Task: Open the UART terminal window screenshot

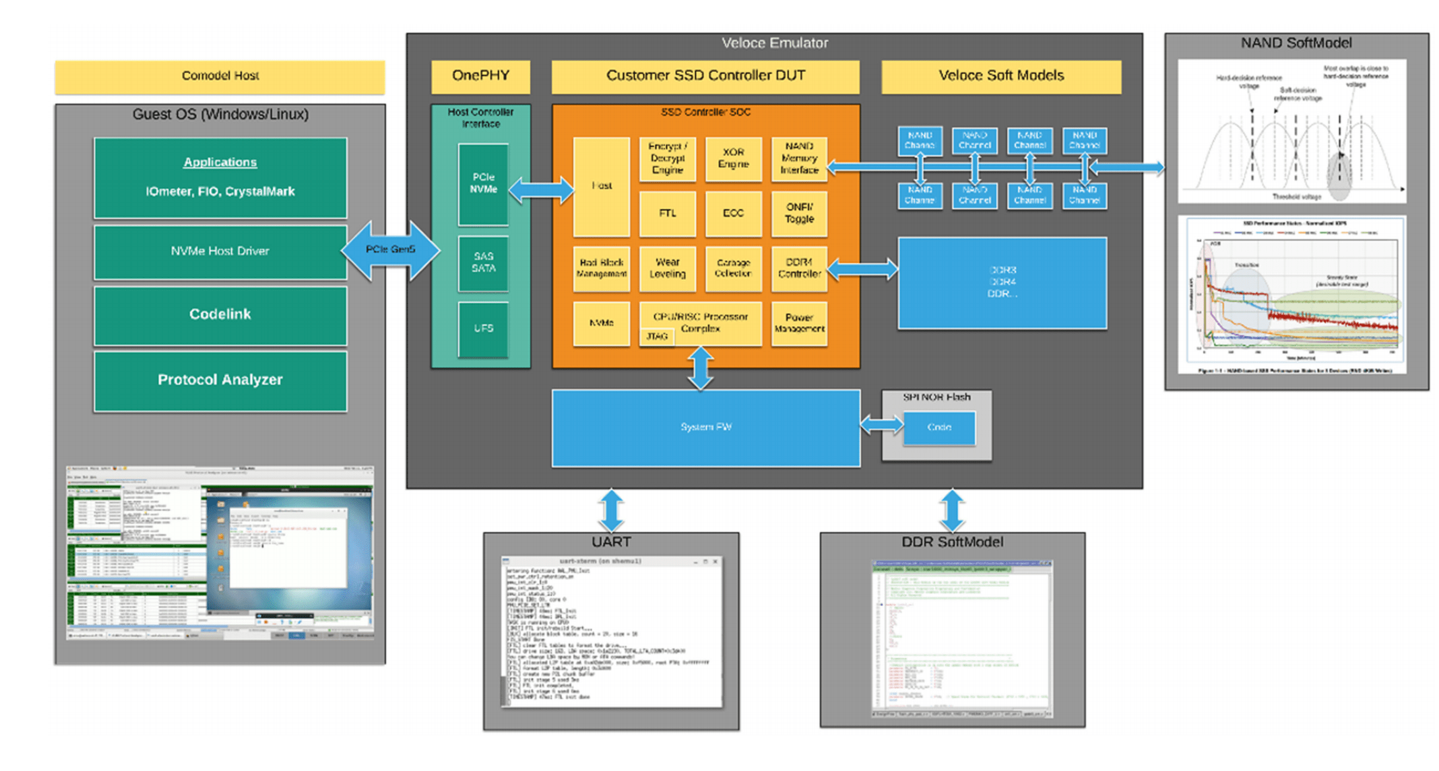Action: pyautogui.click(x=611, y=632)
